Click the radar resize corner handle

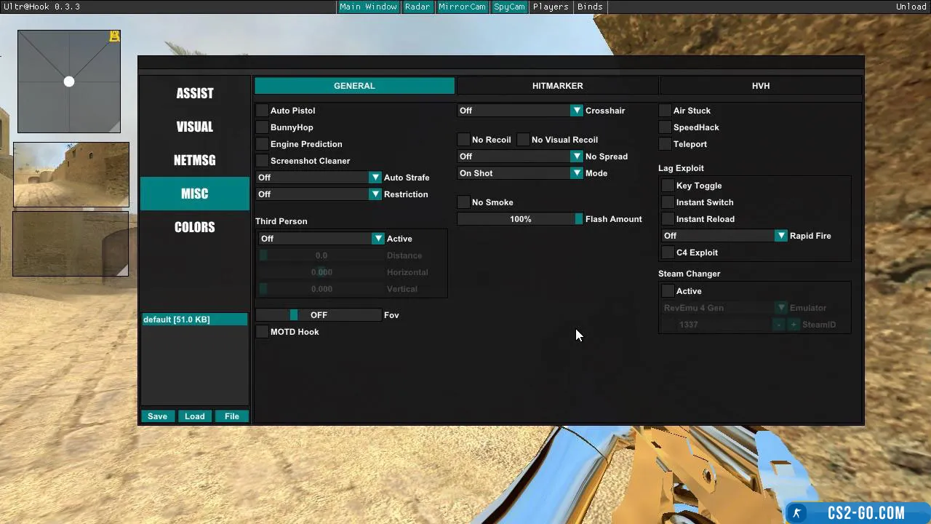[115, 128]
